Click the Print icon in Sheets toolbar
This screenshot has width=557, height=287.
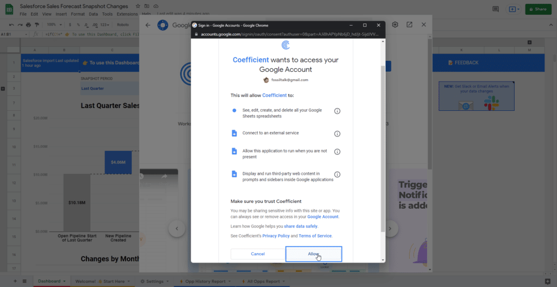click(x=28, y=25)
